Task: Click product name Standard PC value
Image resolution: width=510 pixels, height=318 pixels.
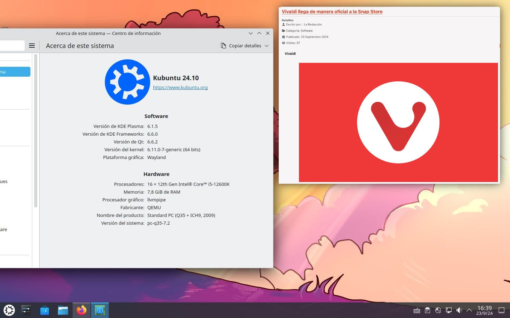Action: [181, 215]
